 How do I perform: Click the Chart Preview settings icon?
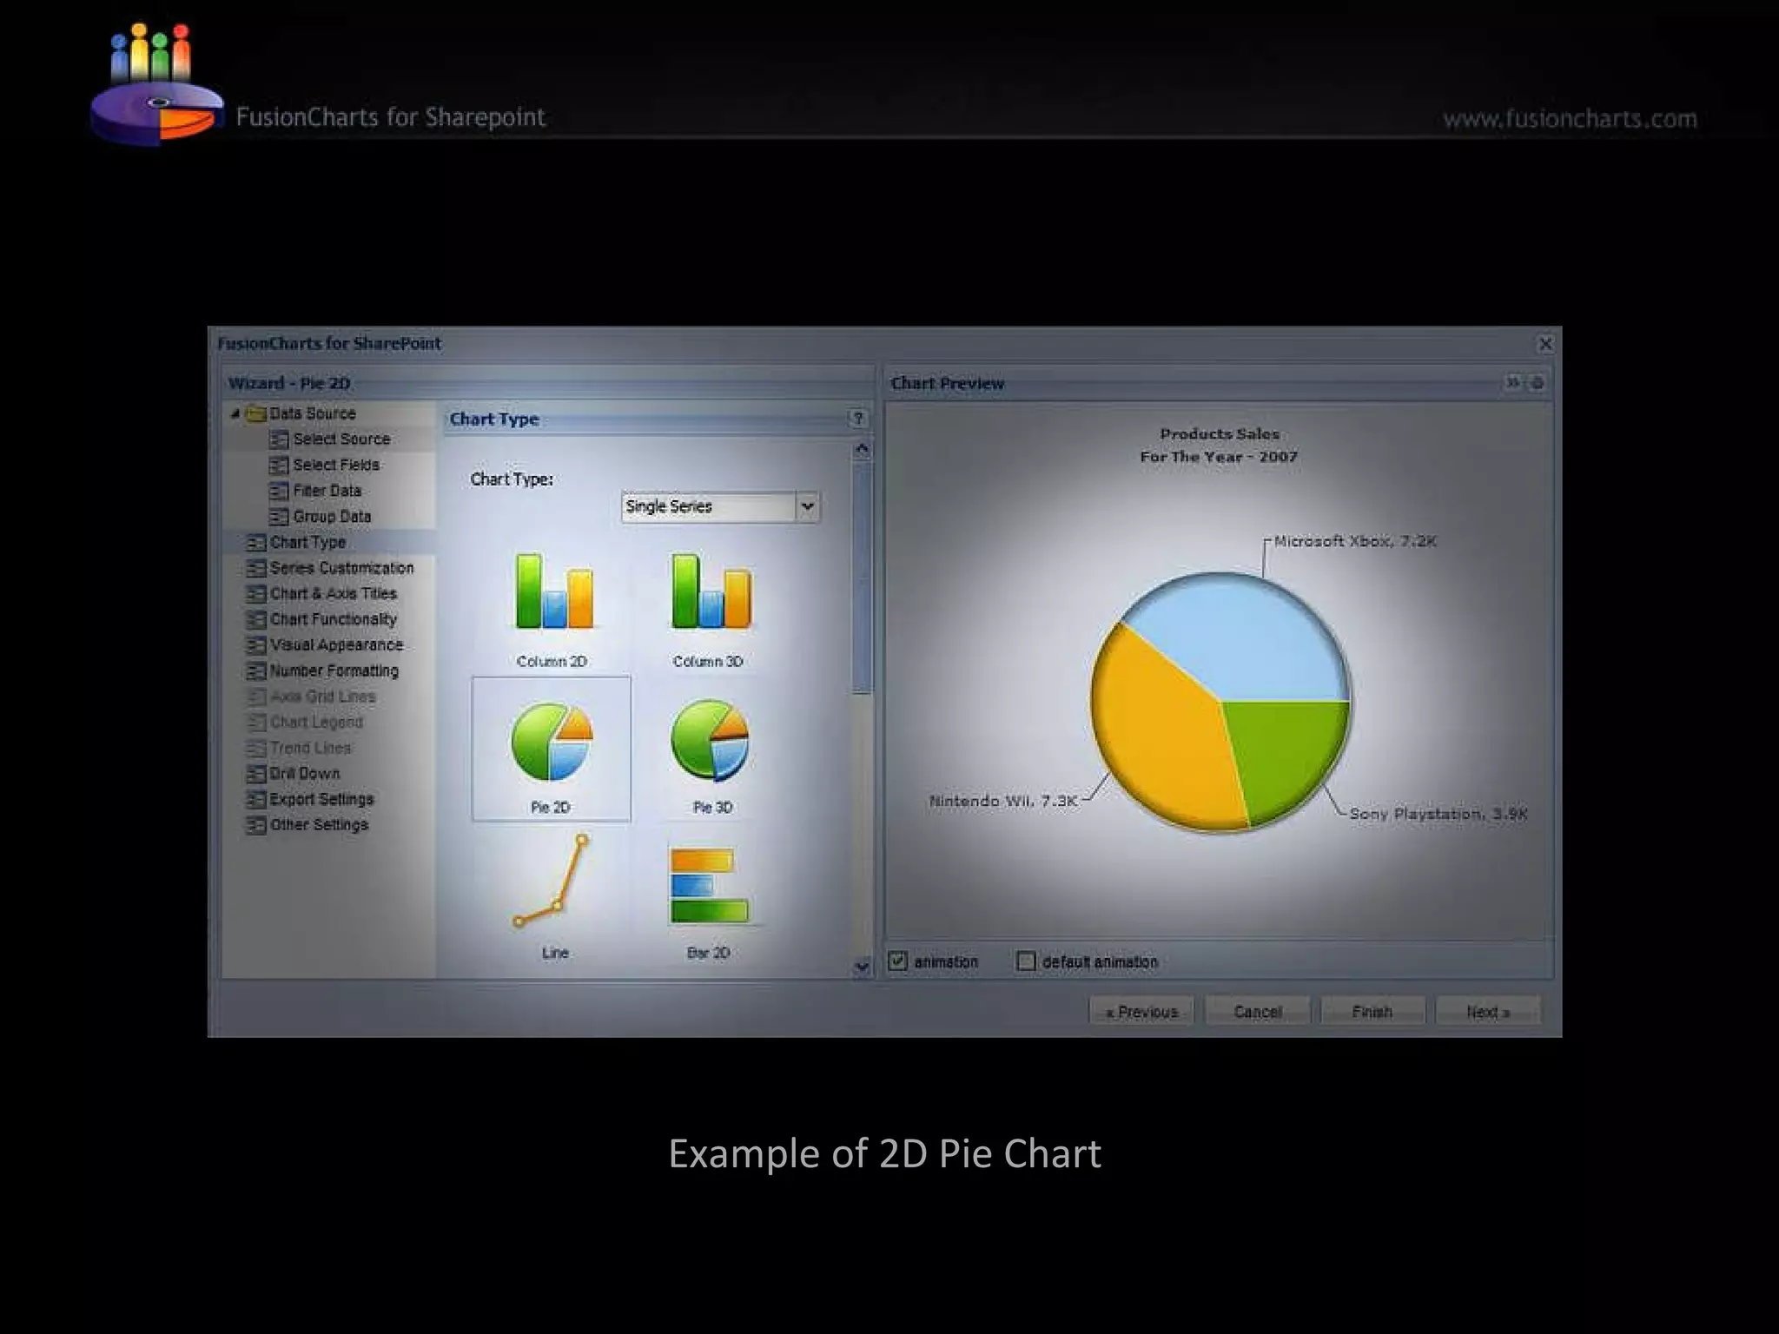[1537, 383]
